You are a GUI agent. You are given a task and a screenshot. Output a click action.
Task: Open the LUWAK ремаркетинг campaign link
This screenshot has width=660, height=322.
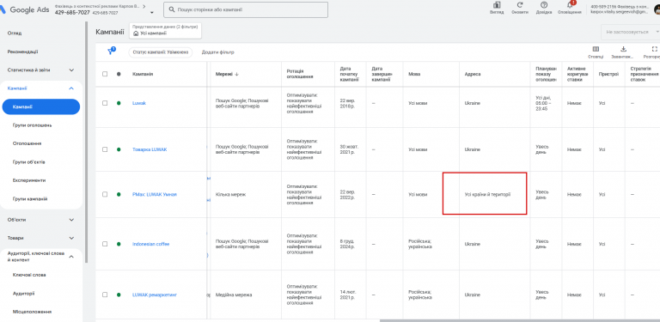click(x=155, y=295)
